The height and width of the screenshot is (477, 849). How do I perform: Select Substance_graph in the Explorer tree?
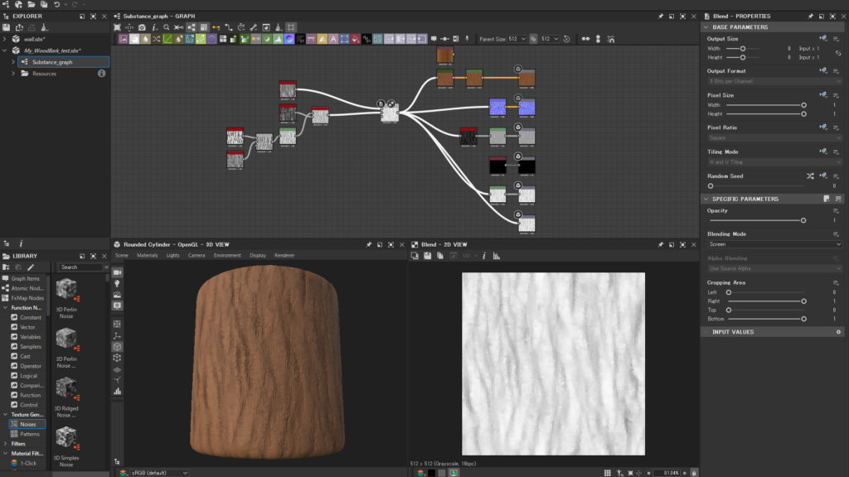coord(51,62)
